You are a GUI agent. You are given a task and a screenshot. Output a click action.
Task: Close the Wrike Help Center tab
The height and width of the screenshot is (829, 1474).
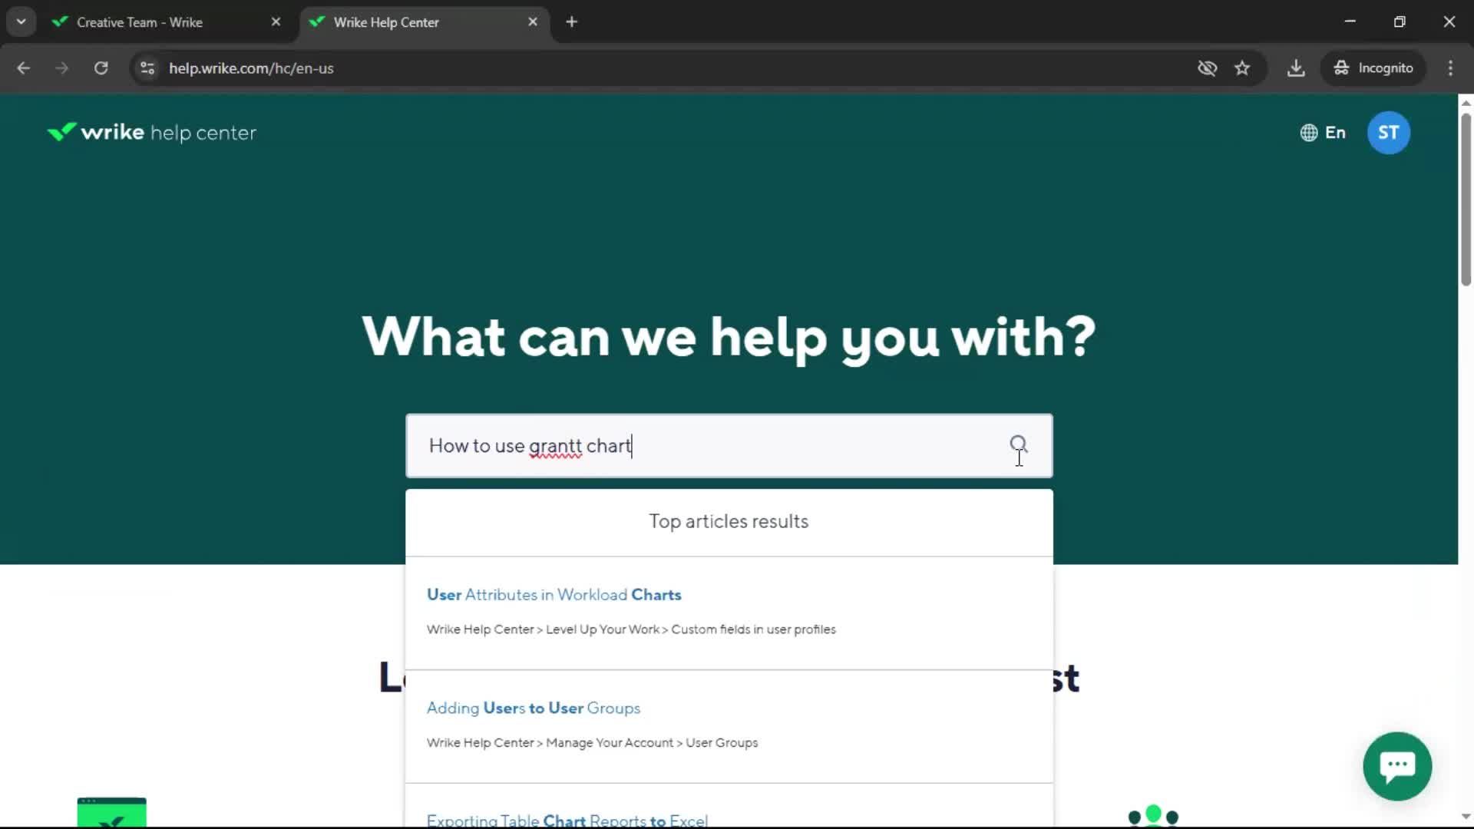point(533,22)
